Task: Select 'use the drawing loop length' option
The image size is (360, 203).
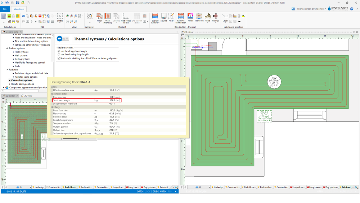Action: (59, 54)
